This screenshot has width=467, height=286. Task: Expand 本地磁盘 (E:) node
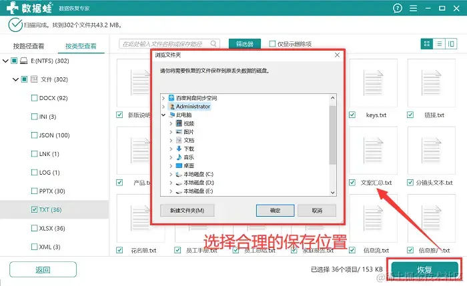click(x=171, y=191)
